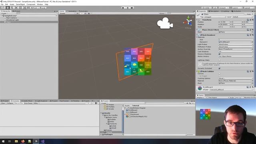This screenshot has height=144, width=256.
Task: Click the Rotation X field
Action: [x=225, y=24]
